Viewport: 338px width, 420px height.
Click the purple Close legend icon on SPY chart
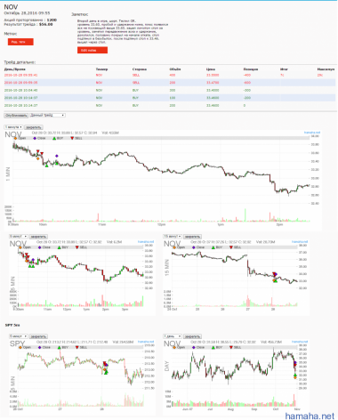point(39,347)
